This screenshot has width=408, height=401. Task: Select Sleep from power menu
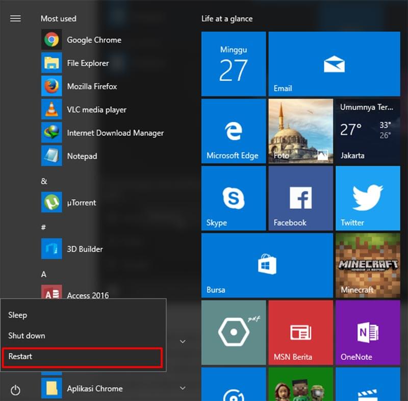pos(83,315)
